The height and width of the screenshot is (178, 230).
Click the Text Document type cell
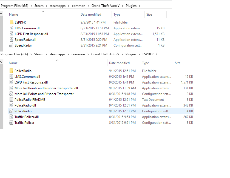153,100
